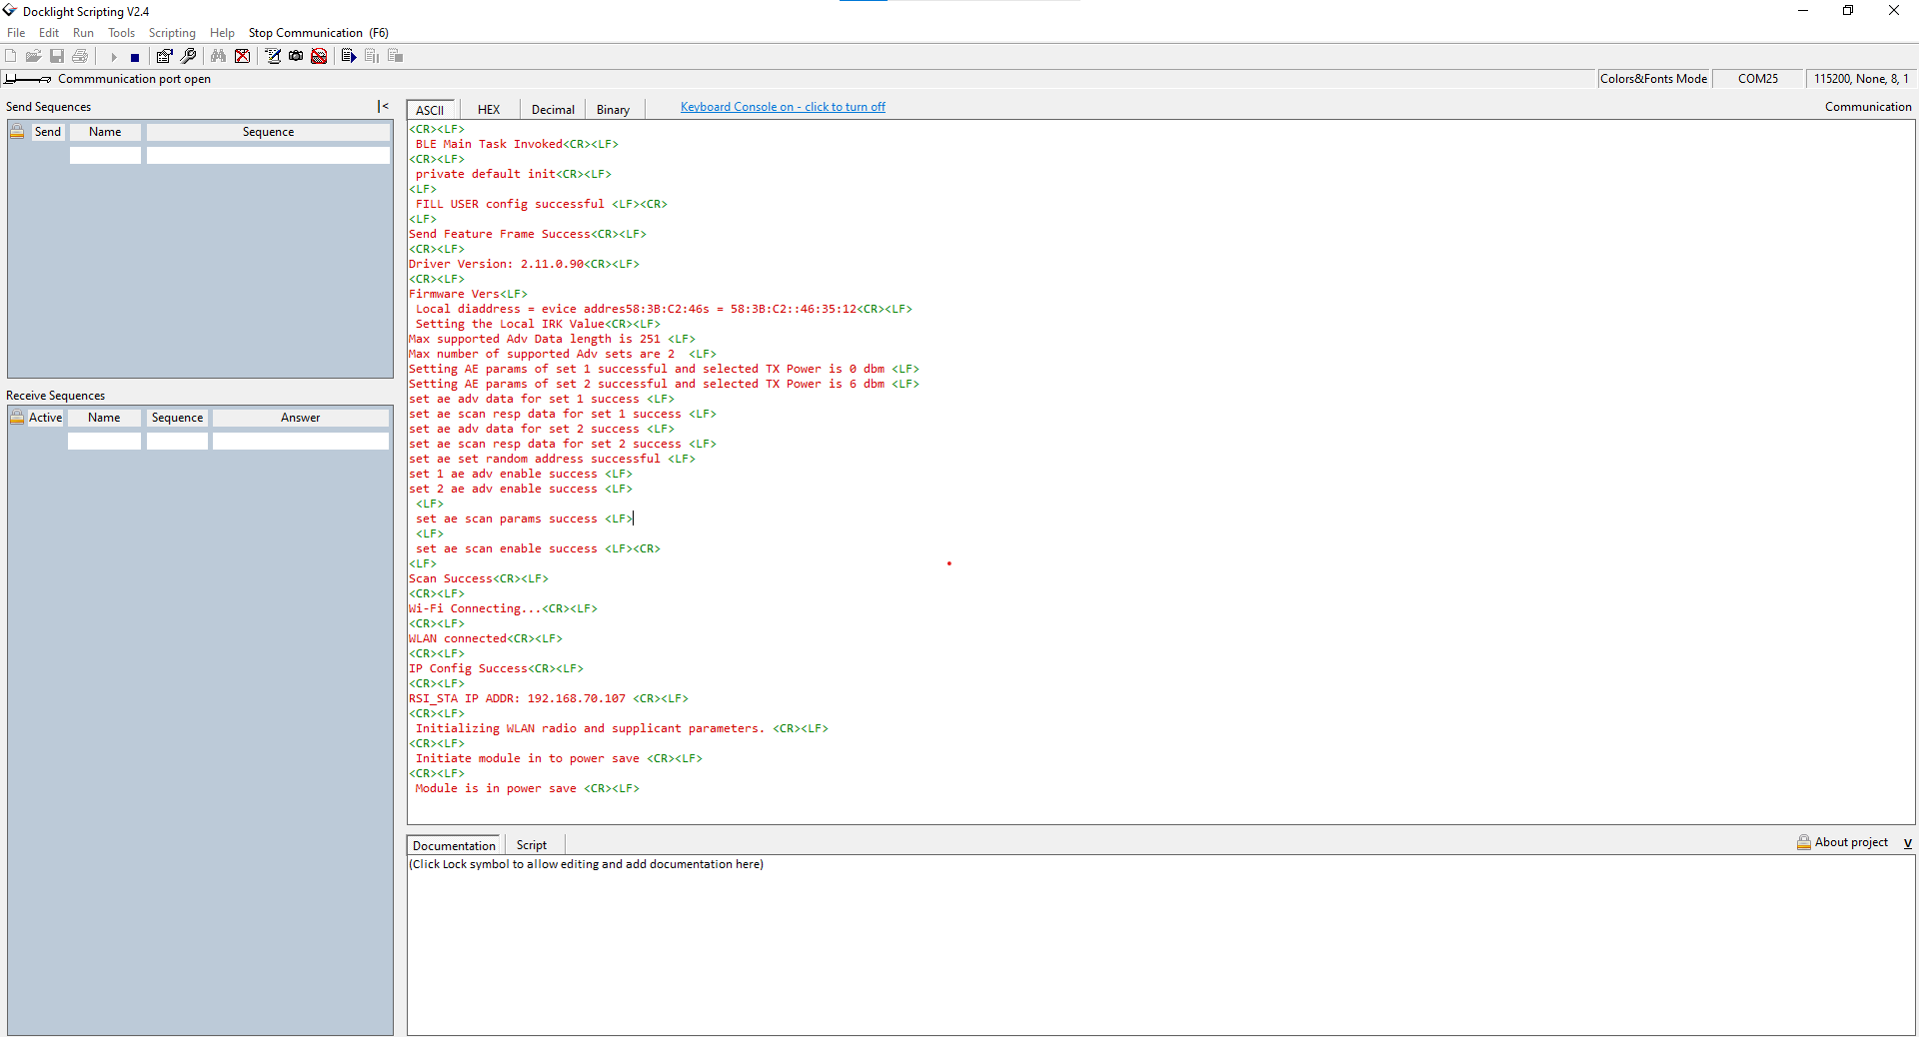Open the Scripting menu
Image resolution: width=1919 pixels, height=1037 pixels.
(x=171, y=33)
